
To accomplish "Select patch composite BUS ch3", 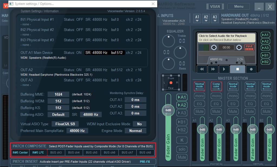I will (x=56, y=152).
